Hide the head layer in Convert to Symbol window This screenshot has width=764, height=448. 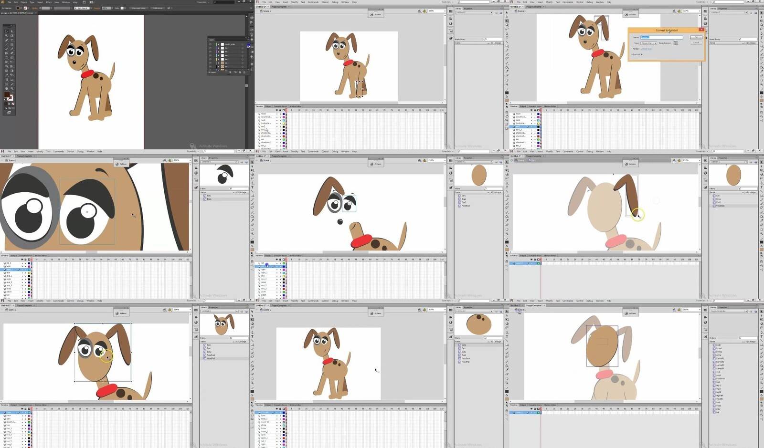531,114
